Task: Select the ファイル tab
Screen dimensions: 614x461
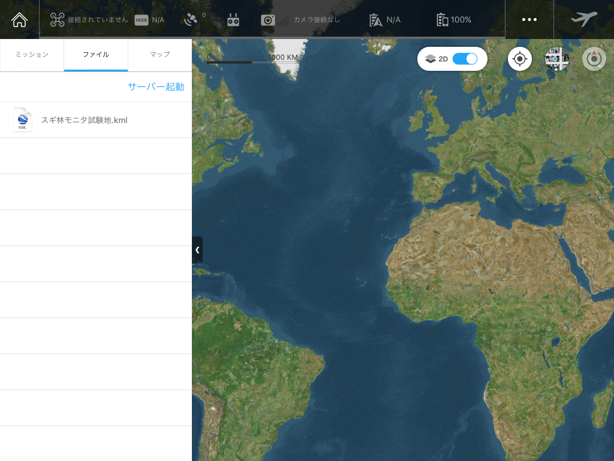Action: point(96,55)
